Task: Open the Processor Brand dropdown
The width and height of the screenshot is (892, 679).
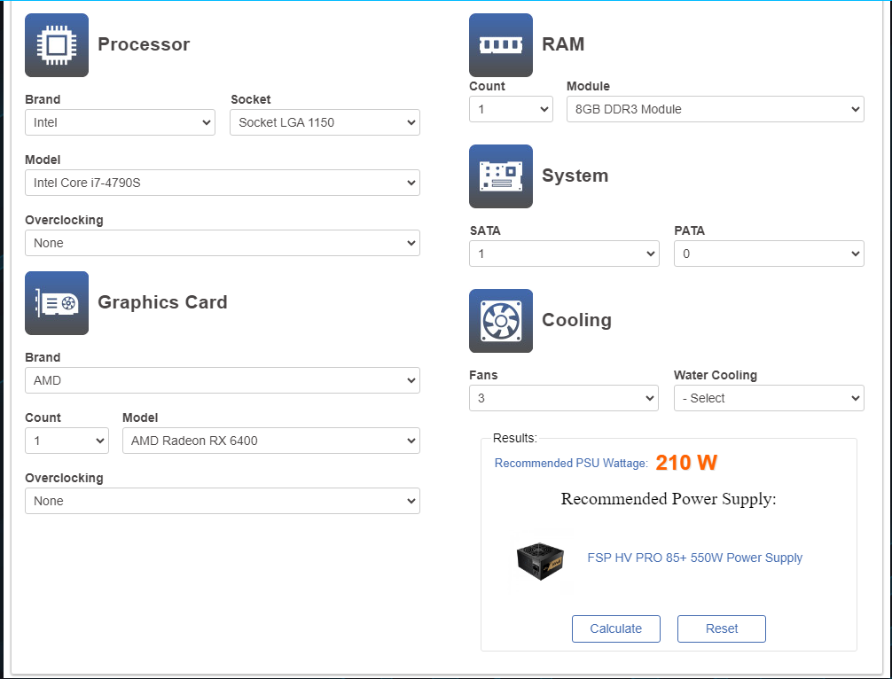Action: coord(120,122)
